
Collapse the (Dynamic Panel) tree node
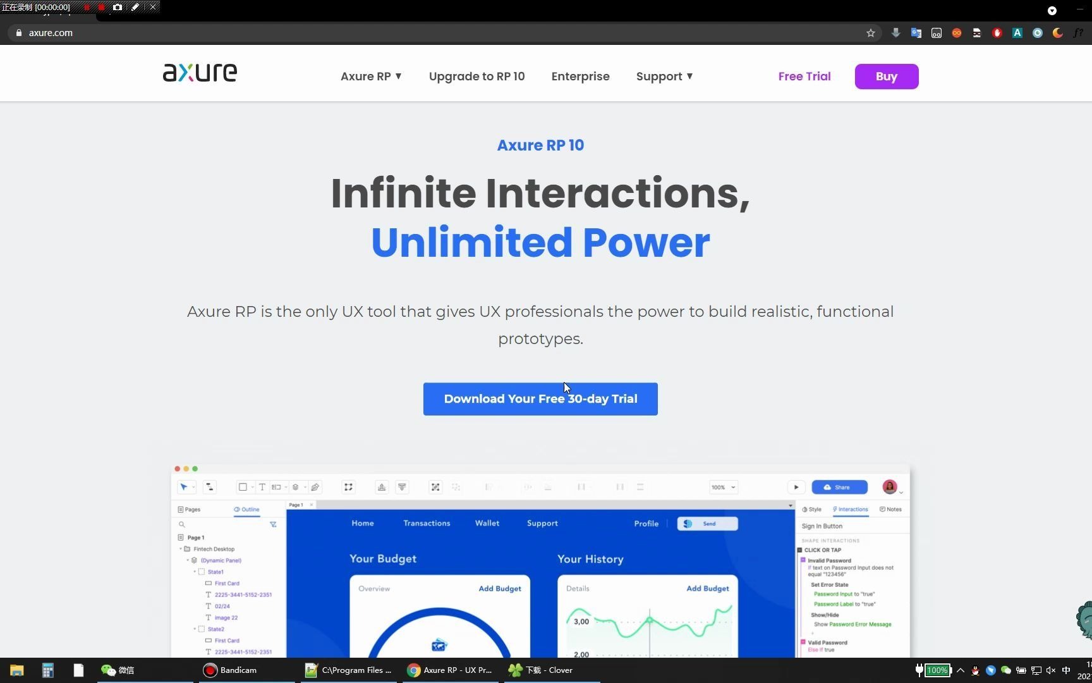coord(188,560)
